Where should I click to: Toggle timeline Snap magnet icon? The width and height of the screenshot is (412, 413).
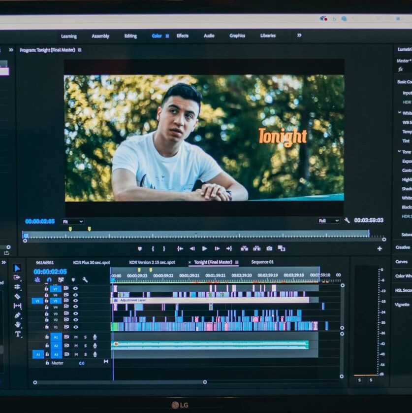[x=49, y=280]
